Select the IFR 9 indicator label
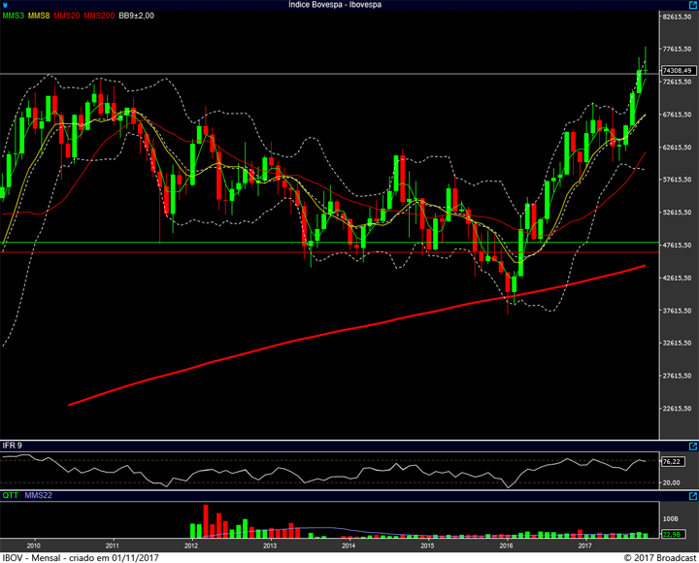This screenshot has height=563, width=699. point(13,446)
